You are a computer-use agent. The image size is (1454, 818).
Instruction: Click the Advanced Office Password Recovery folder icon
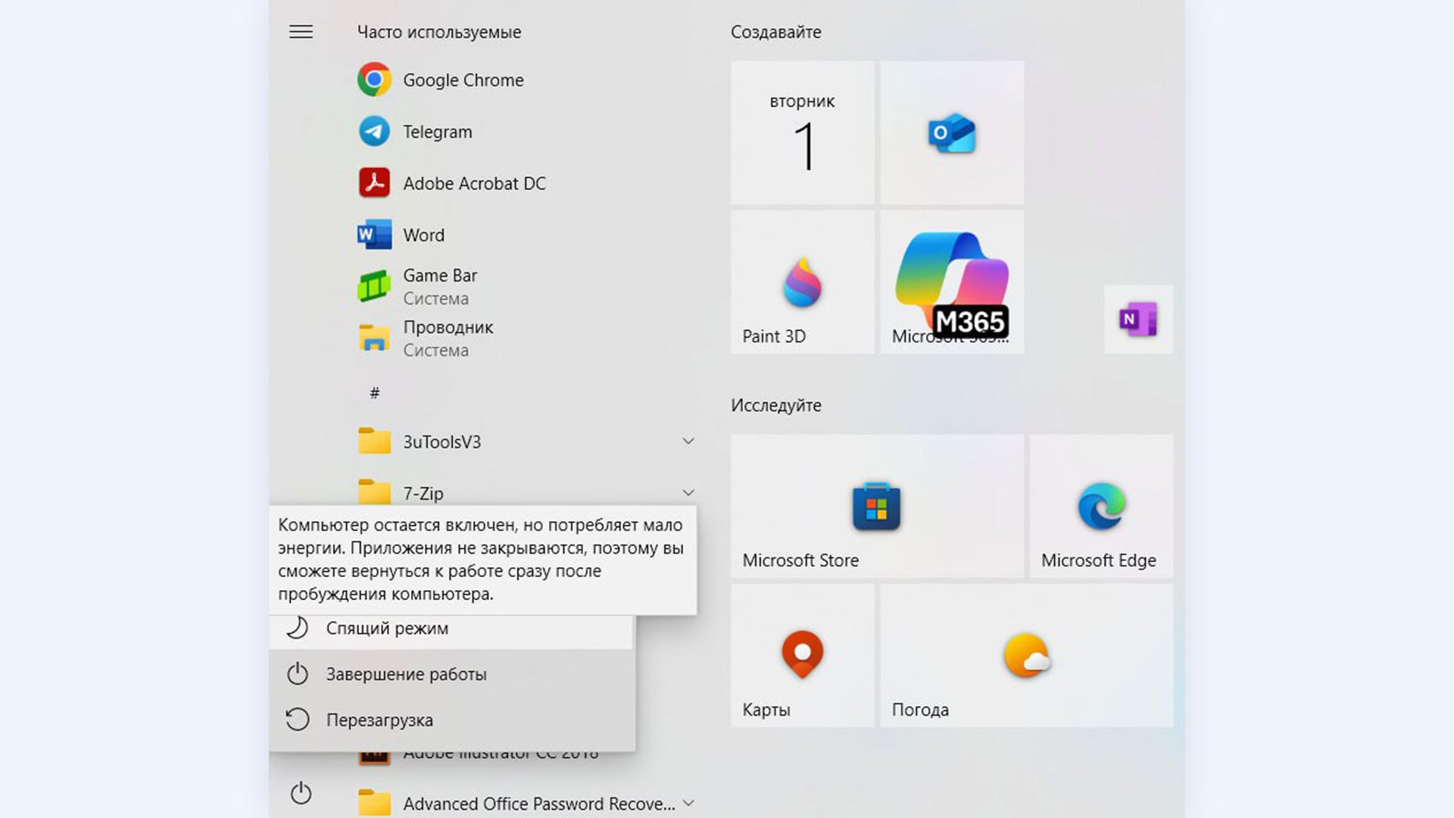[374, 802]
